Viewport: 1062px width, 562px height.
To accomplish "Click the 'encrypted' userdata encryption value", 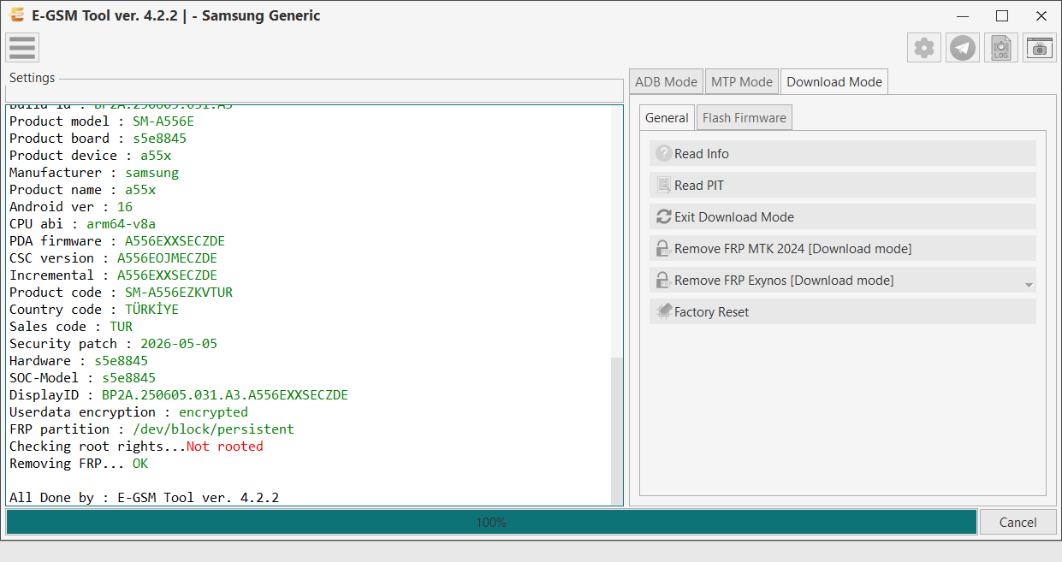I will point(213,412).
